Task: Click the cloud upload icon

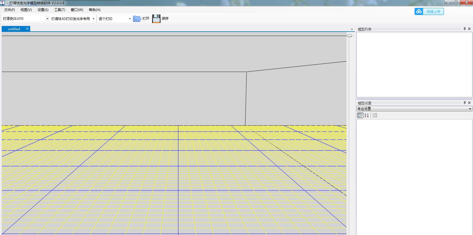Action: coord(419,11)
